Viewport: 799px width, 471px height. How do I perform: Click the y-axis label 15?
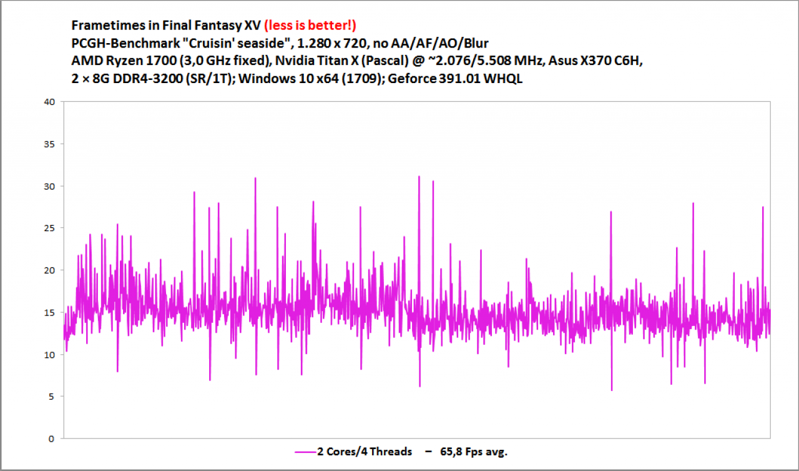(49, 312)
